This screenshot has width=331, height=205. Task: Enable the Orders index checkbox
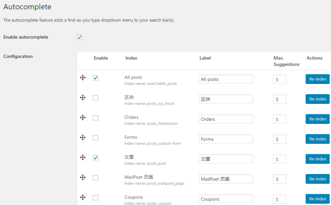tap(95, 118)
